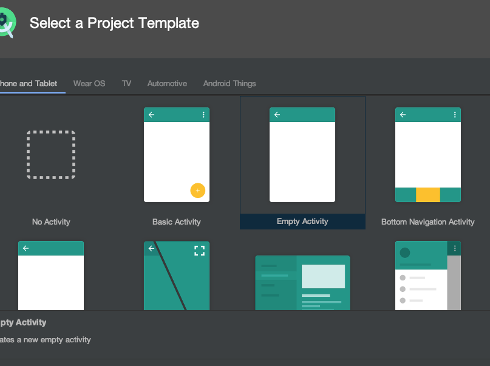This screenshot has height=366, width=490.
Task: Click the round avatar in the navigation drawer template
Action: tap(405, 252)
